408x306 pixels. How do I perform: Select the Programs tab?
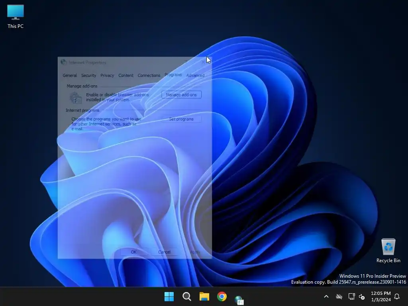pos(173,75)
